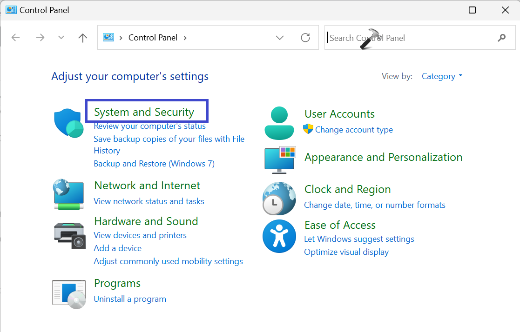The height and width of the screenshot is (332, 520).
Task: Open Uninstall a program link
Action: (x=130, y=299)
